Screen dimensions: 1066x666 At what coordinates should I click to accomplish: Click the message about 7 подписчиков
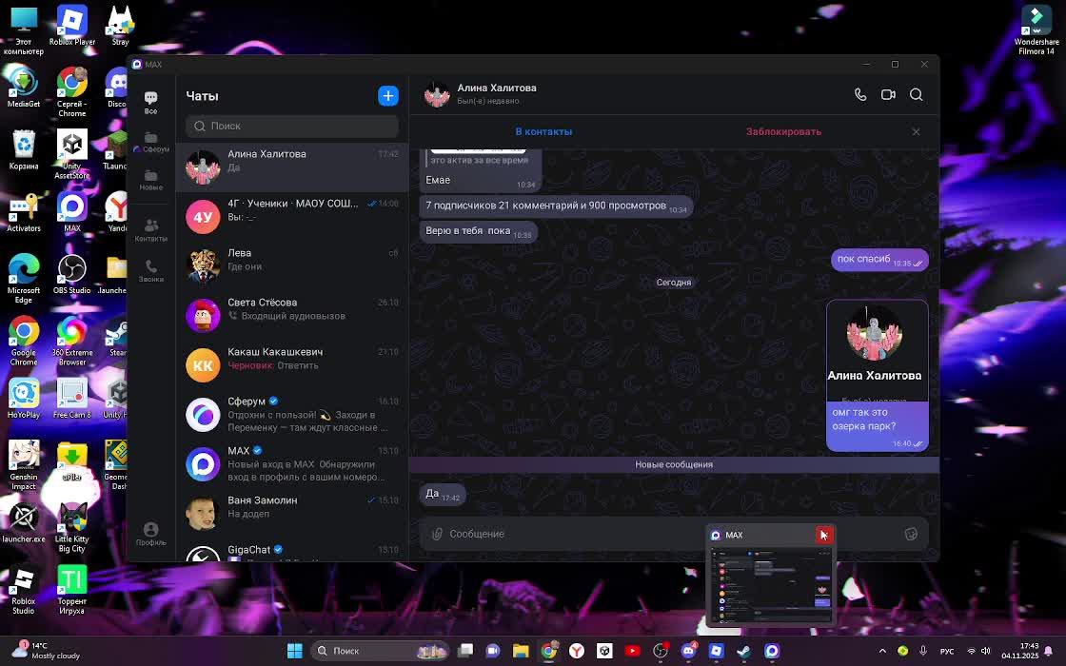(x=556, y=206)
